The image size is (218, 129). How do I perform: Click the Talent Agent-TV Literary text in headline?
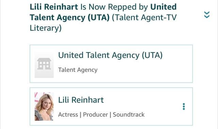(103, 23)
